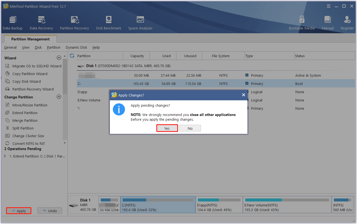Start the Disk Benchmark tool

pyautogui.click(x=108, y=22)
